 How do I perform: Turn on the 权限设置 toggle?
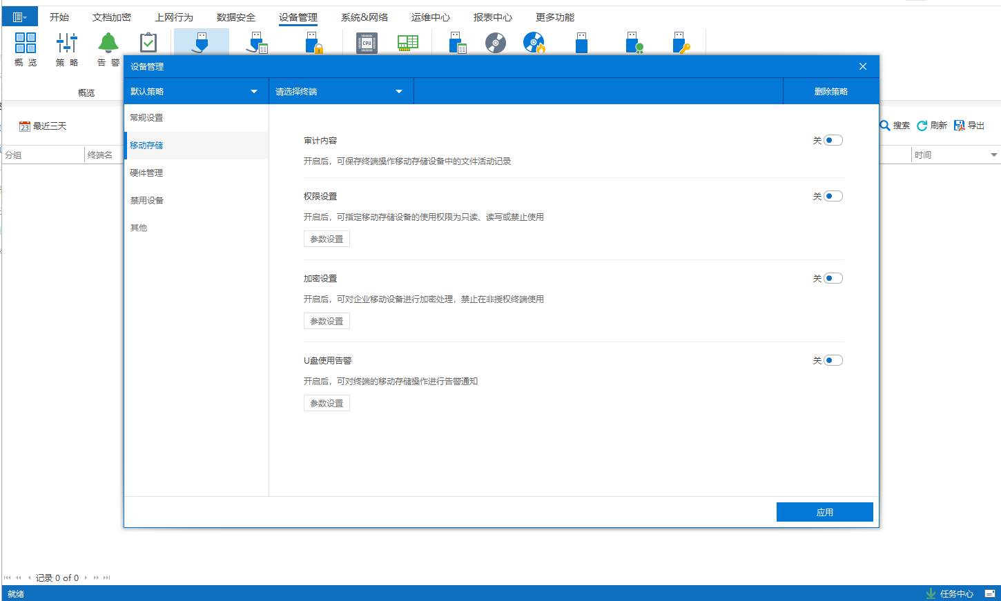pos(833,197)
